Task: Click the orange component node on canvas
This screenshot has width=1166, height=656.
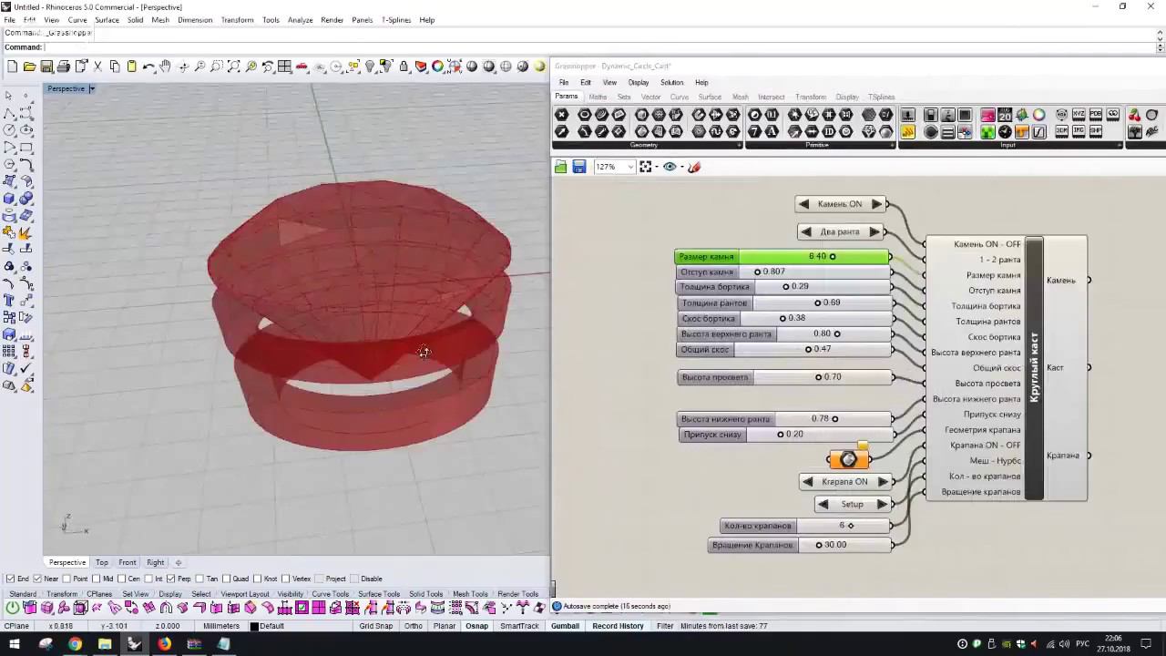Action: [x=849, y=459]
